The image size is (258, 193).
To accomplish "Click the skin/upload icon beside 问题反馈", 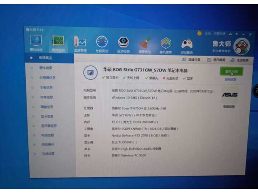I will [x=230, y=34].
